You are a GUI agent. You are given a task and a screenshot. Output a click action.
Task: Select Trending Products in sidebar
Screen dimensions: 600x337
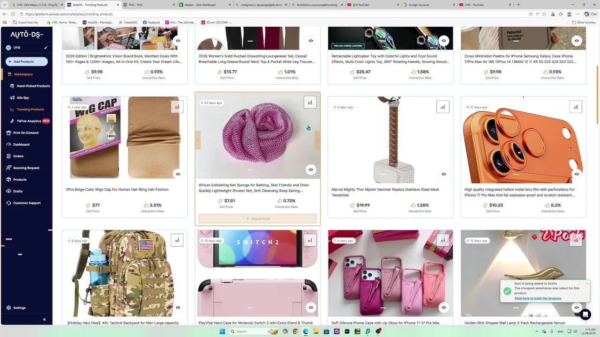[30, 109]
